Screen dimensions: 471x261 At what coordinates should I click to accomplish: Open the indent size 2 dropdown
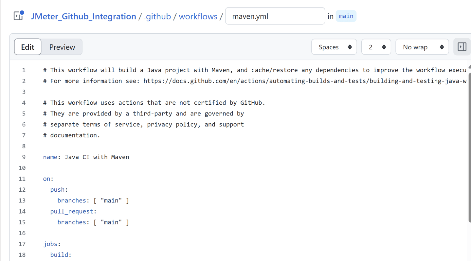[376, 47]
